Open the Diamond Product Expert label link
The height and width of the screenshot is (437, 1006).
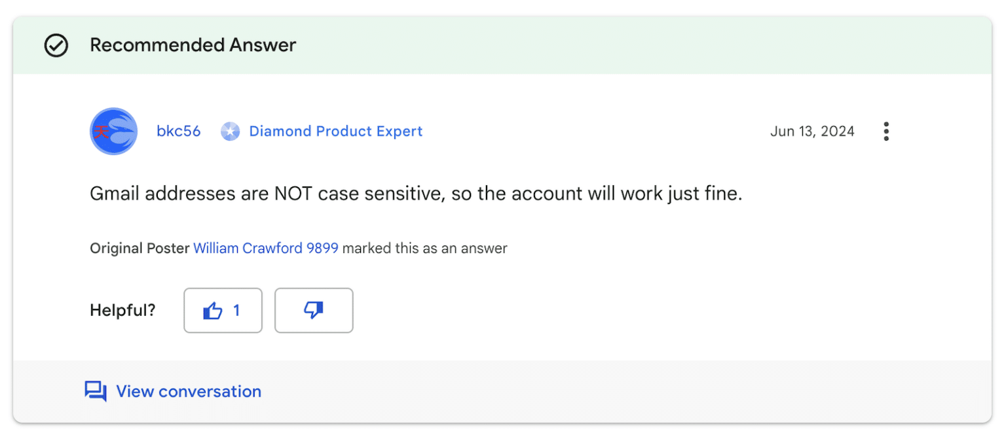pyautogui.click(x=335, y=131)
